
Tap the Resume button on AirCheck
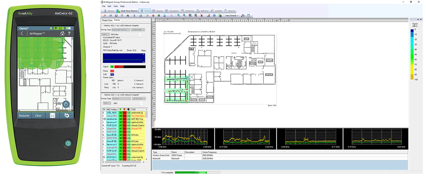24,115
